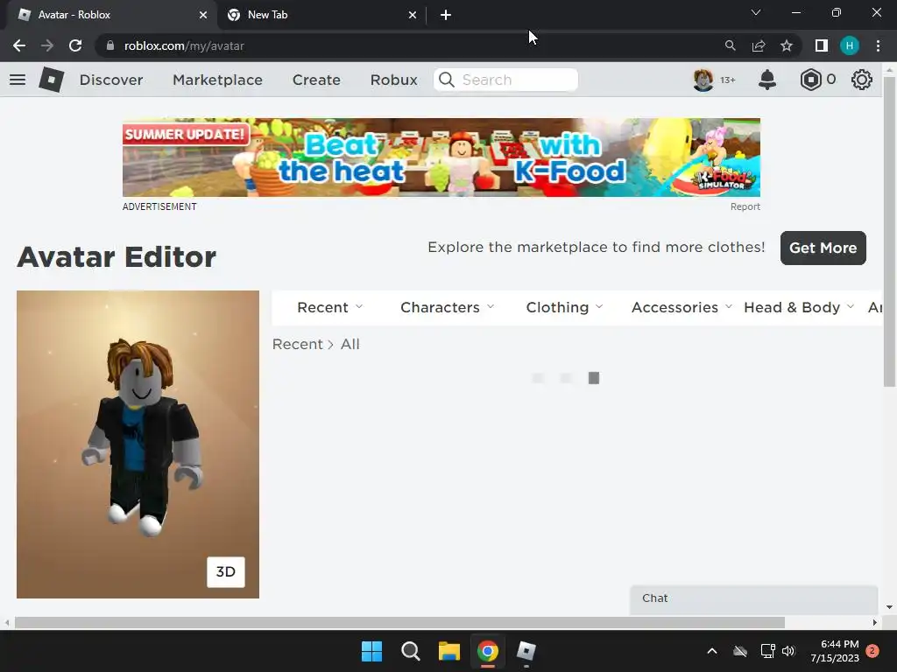
Task: Click in the Roblox Search field
Action: pyautogui.click(x=505, y=80)
